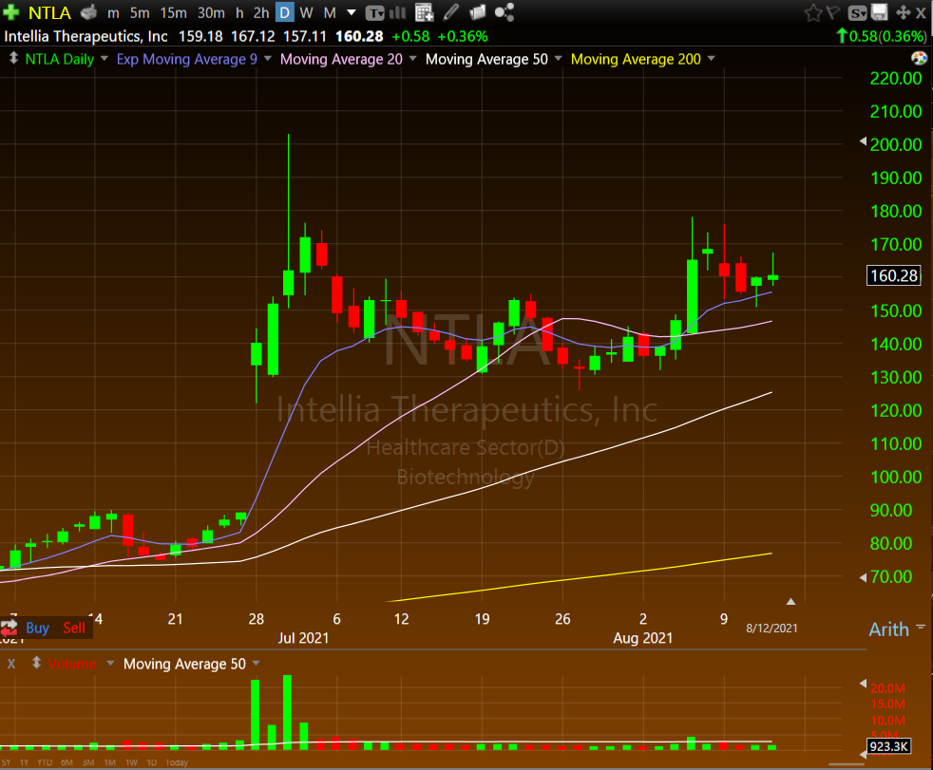Click the Sell button
The width and height of the screenshot is (933, 770).
pyautogui.click(x=74, y=628)
